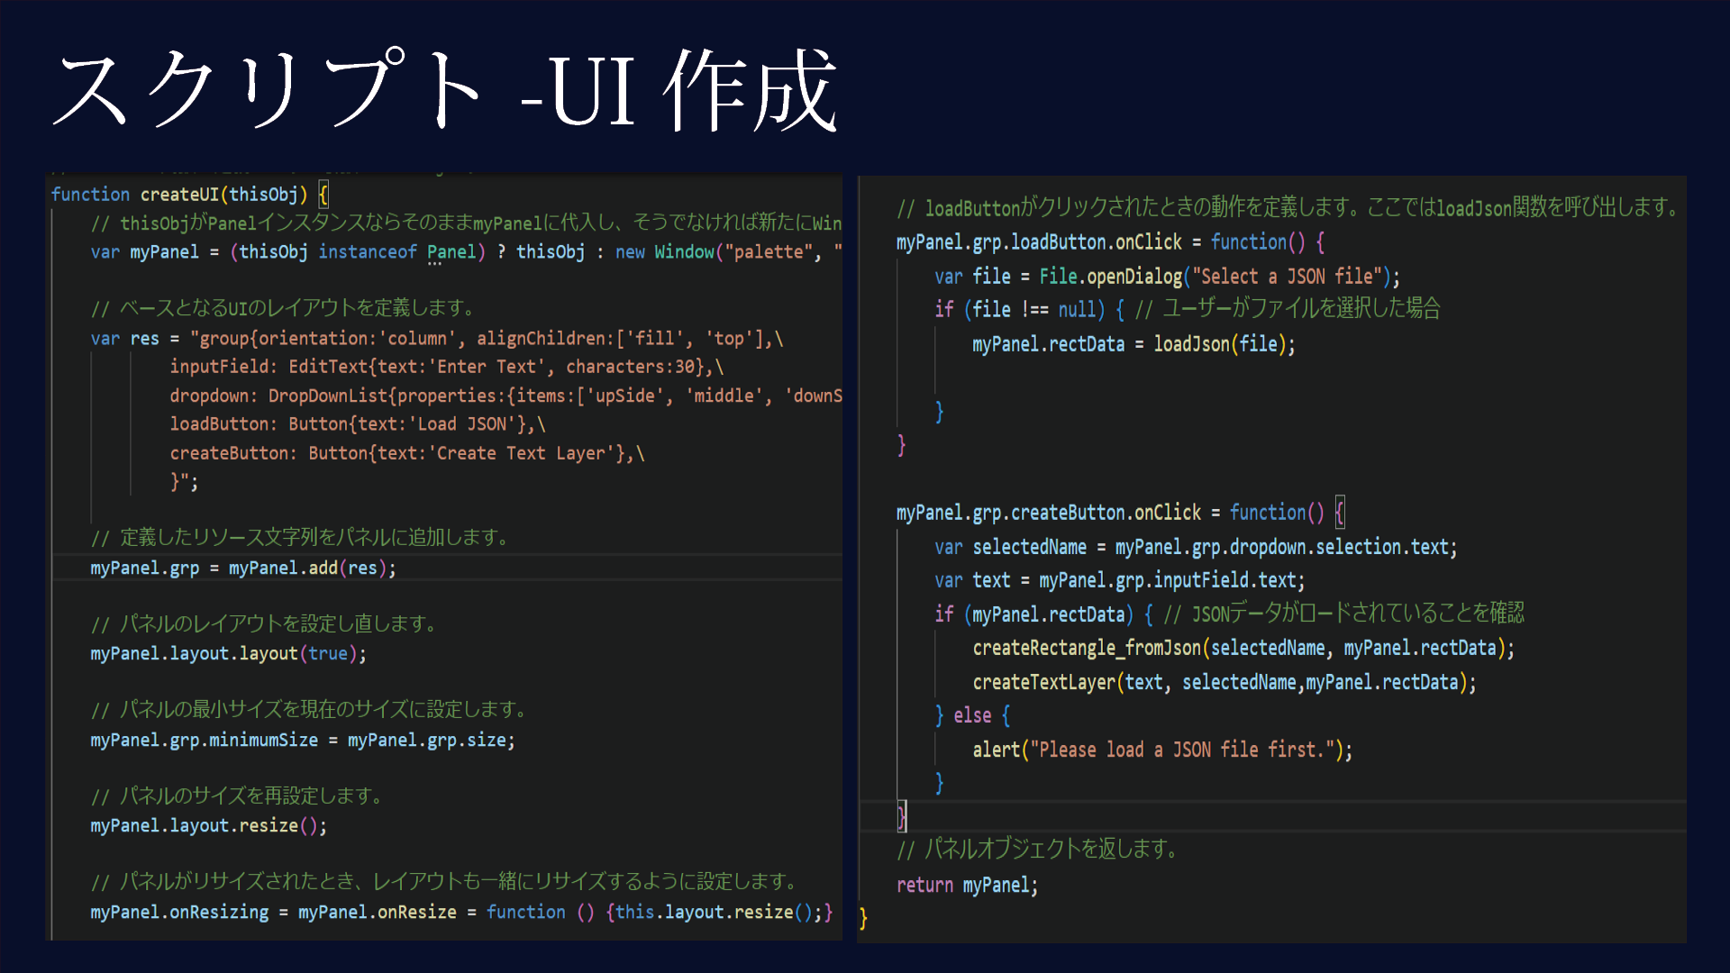The width and height of the screenshot is (1730, 973).
Task: Click the myPanel.add(res) line
Action: [243, 568]
